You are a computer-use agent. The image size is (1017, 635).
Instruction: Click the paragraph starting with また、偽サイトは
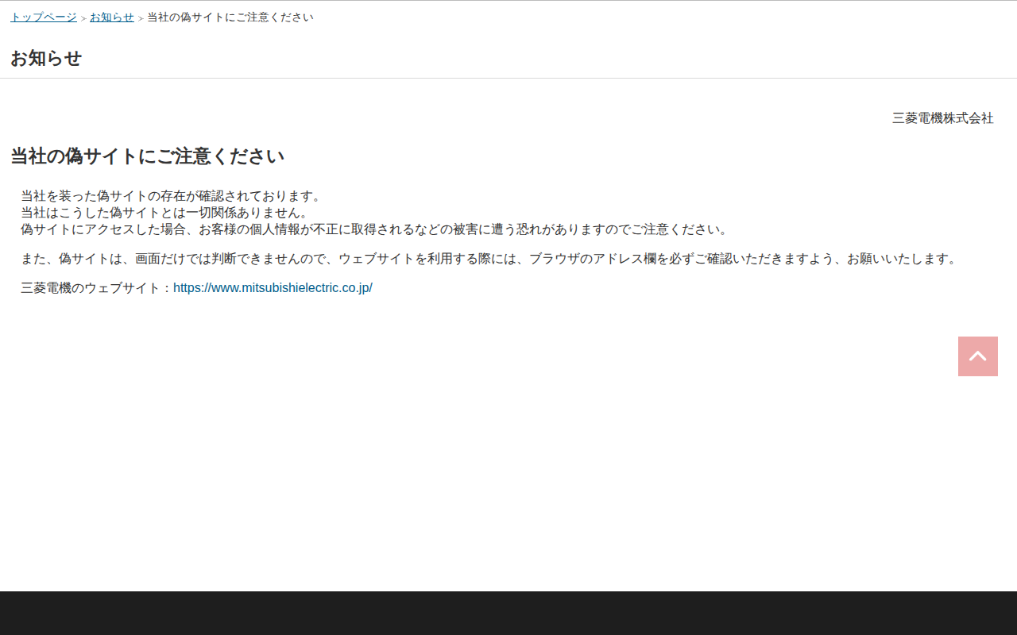click(491, 259)
